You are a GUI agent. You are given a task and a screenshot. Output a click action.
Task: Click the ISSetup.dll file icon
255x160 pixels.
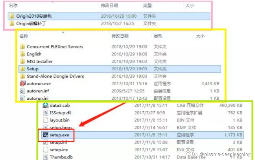[x=46, y=113]
